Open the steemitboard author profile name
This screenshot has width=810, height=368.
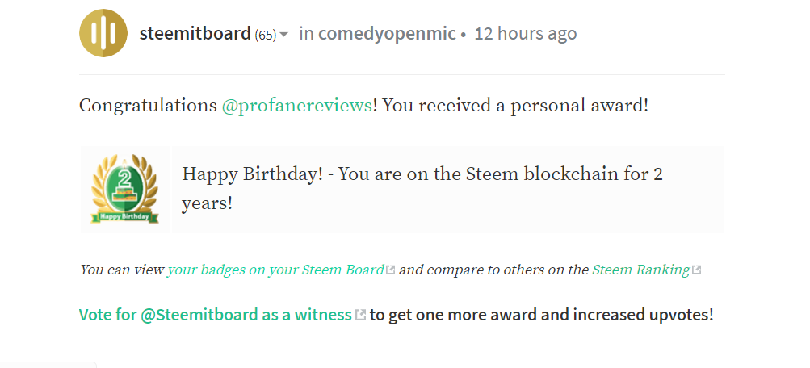(x=195, y=34)
